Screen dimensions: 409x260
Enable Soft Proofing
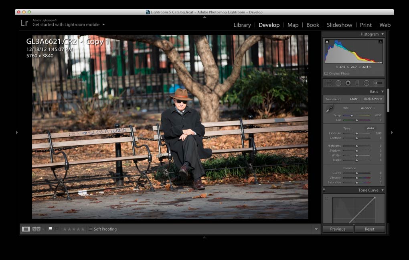[91, 229]
